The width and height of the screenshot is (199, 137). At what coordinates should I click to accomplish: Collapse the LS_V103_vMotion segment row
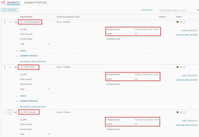tap(10, 112)
